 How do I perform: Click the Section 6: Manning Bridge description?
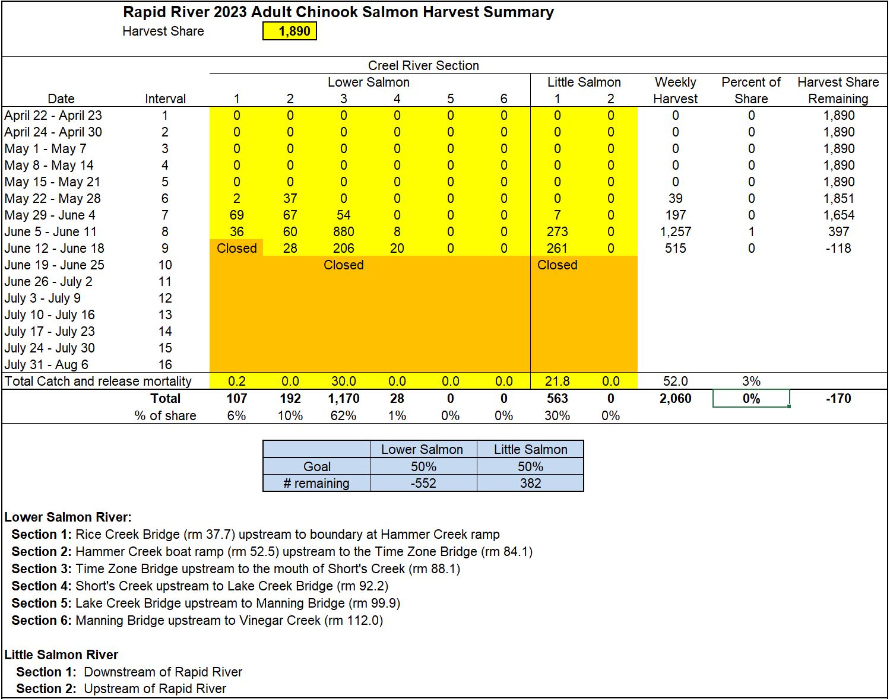pos(197,620)
